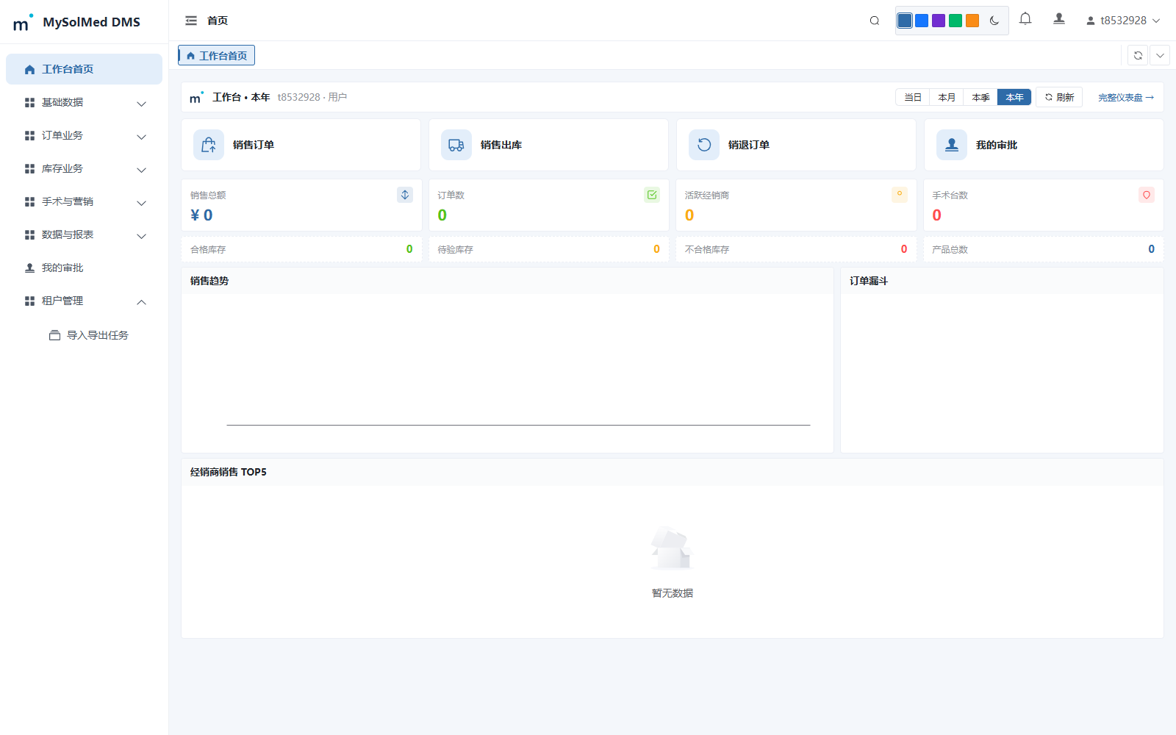This screenshot has width=1176, height=735.
Task: Select the 当日 time range
Action: pyautogui.click(x=913, y=97)
